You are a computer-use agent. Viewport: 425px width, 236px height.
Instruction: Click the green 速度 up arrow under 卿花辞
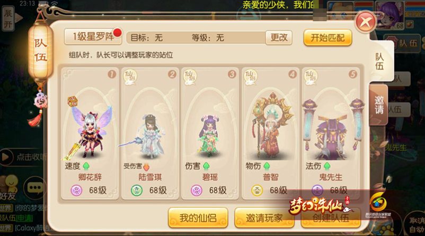click(x=86, y=166)
